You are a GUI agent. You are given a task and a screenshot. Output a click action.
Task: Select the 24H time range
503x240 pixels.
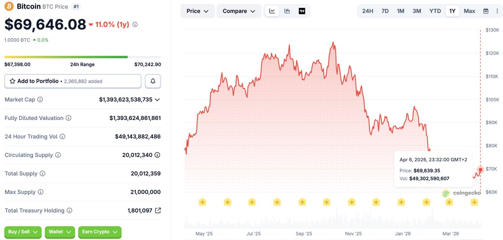368,11
